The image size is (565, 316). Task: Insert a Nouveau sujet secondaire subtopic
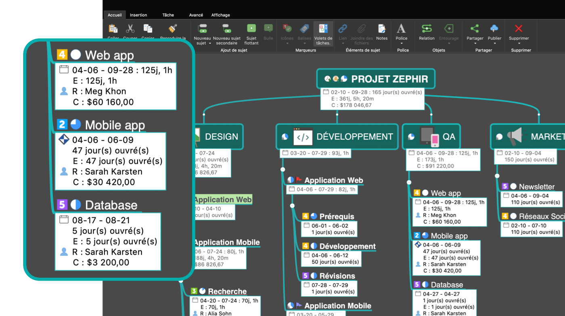[x=226, y=29]
